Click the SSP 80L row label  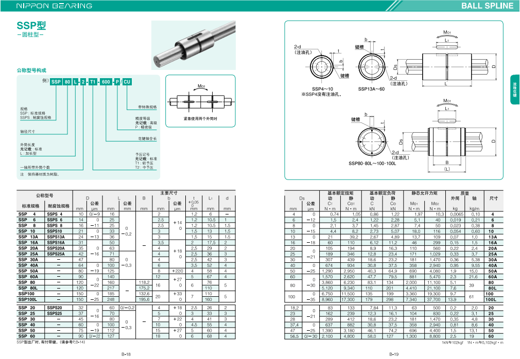(28, 288)
